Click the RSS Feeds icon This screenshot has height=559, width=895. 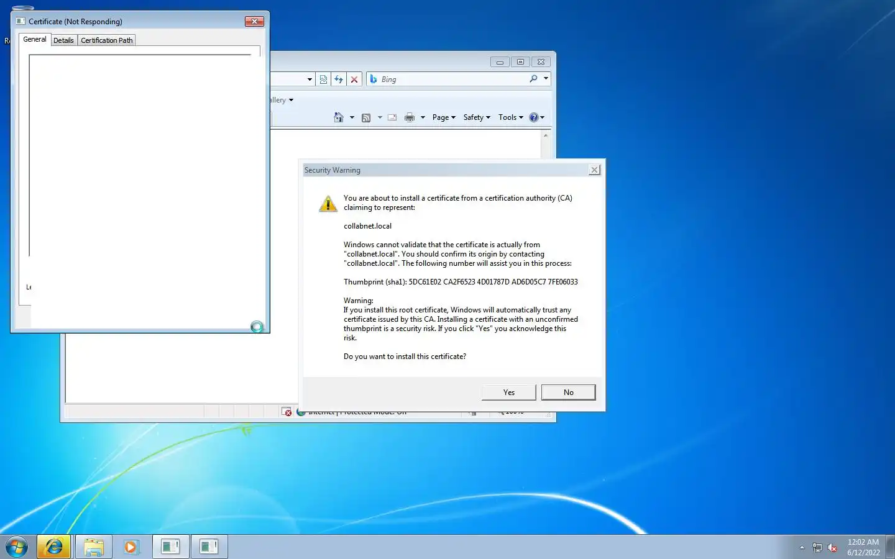point(366,117)
